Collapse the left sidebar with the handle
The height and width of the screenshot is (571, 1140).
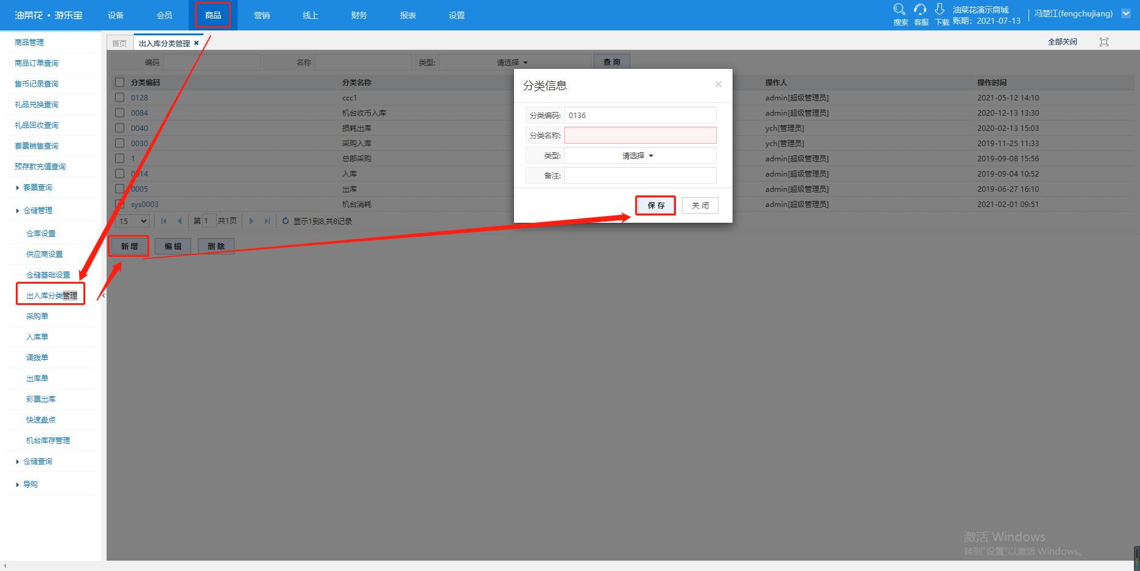point(104,295)
